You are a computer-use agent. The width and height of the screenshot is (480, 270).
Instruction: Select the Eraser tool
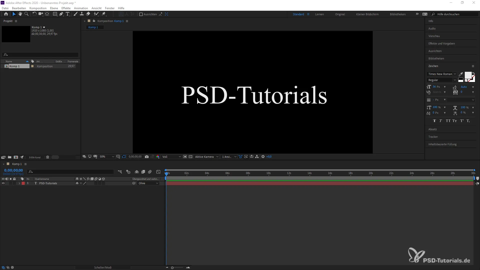coord(88,14)
